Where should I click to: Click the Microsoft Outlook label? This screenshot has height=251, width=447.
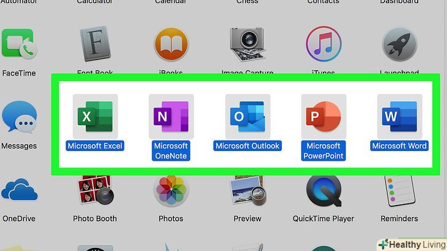click(x=247, y=146)
